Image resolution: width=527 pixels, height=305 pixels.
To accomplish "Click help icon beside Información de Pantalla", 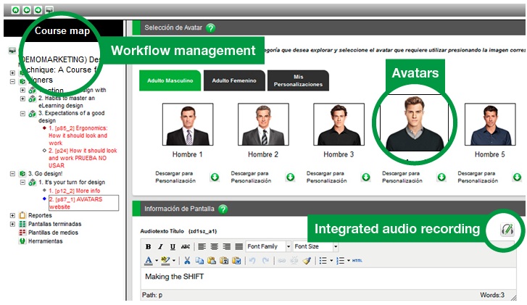I will [223, 209].
